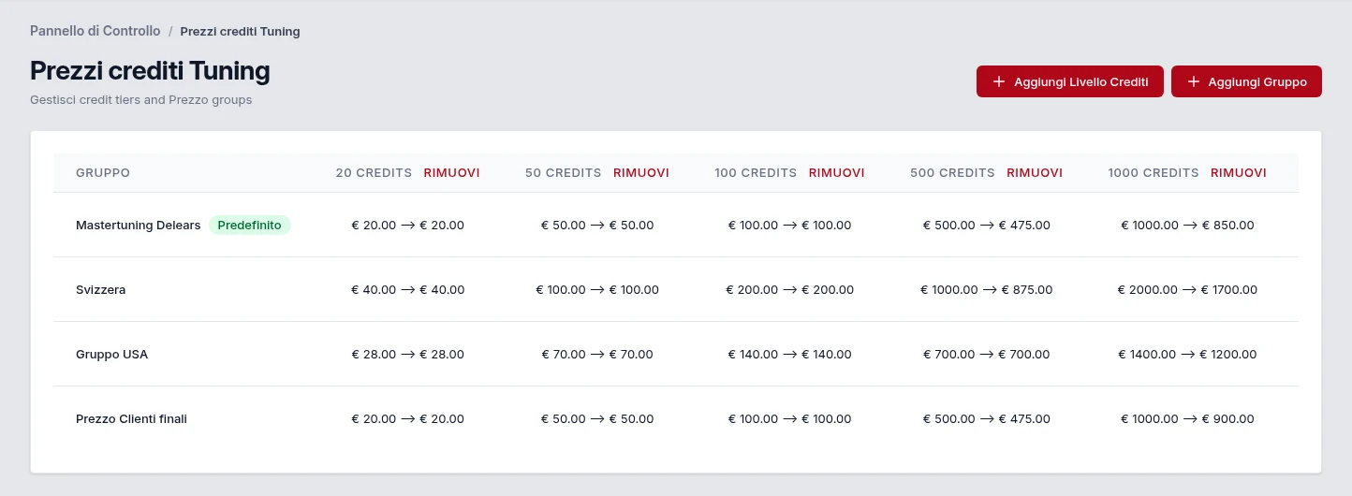This screenshot has height=496, width=1352.
Task: Click the € 140.00 → € 140.00 cell
Action: 790,355
